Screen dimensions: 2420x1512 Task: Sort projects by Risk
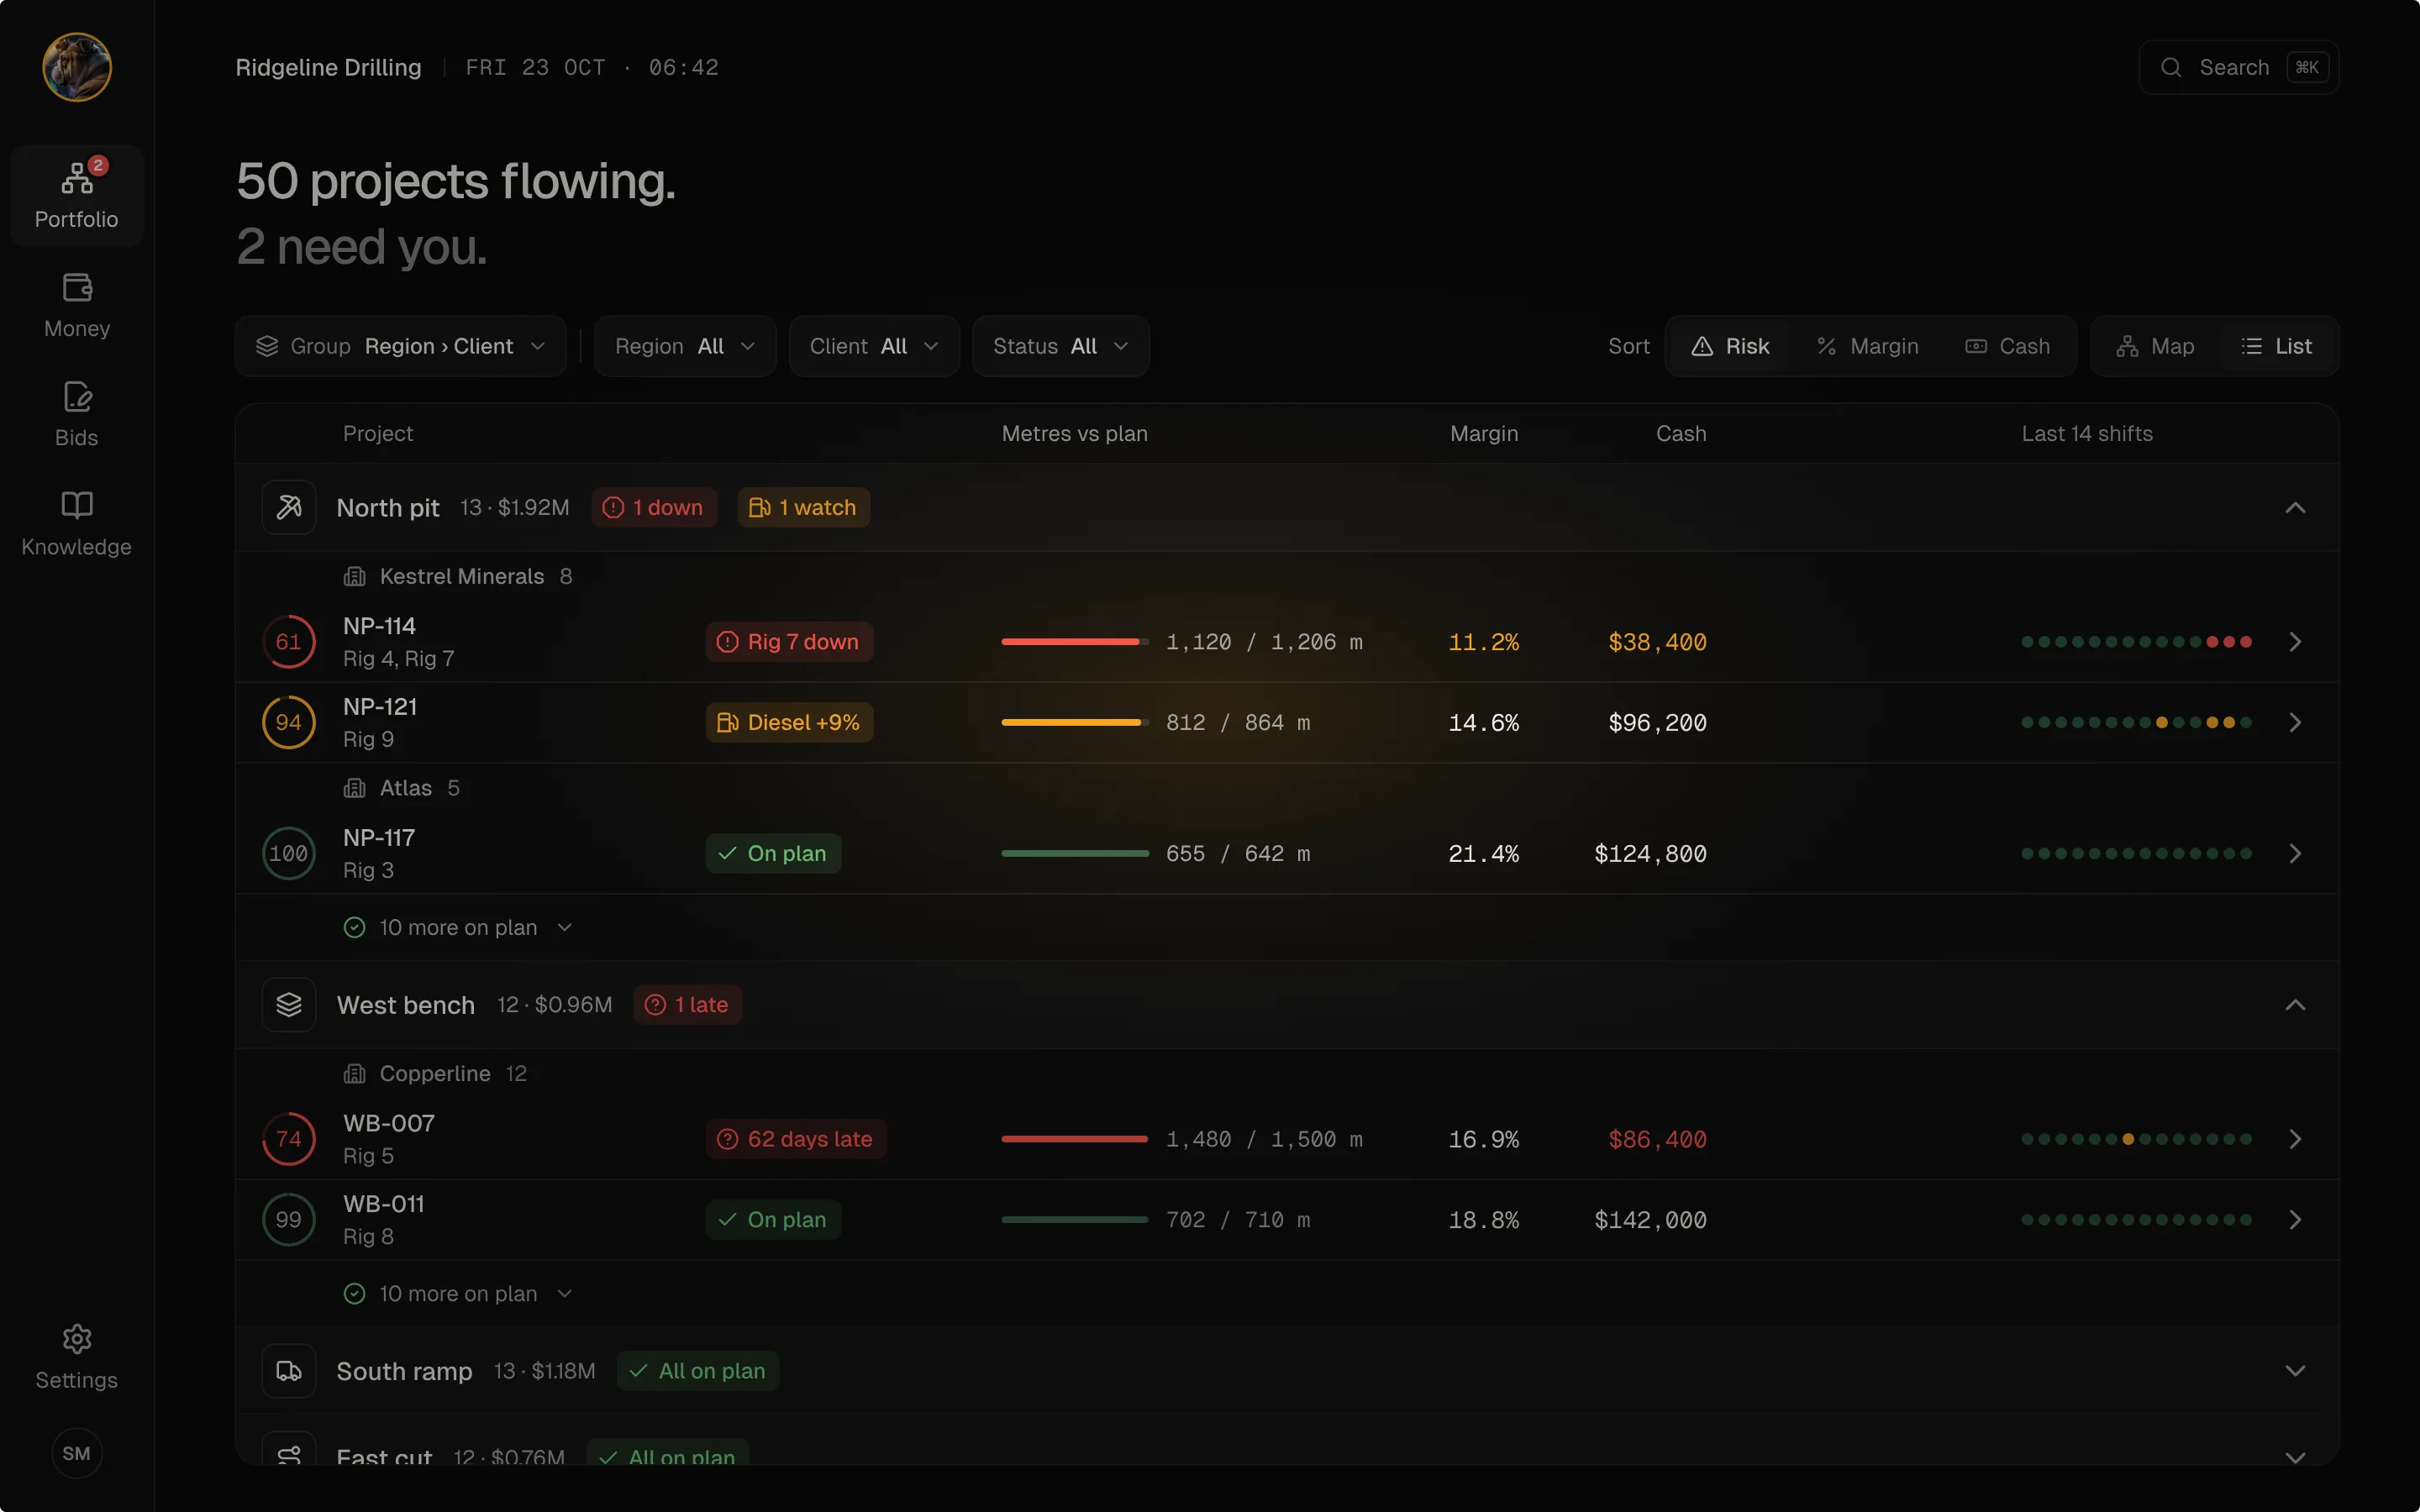click(1730, 346)
